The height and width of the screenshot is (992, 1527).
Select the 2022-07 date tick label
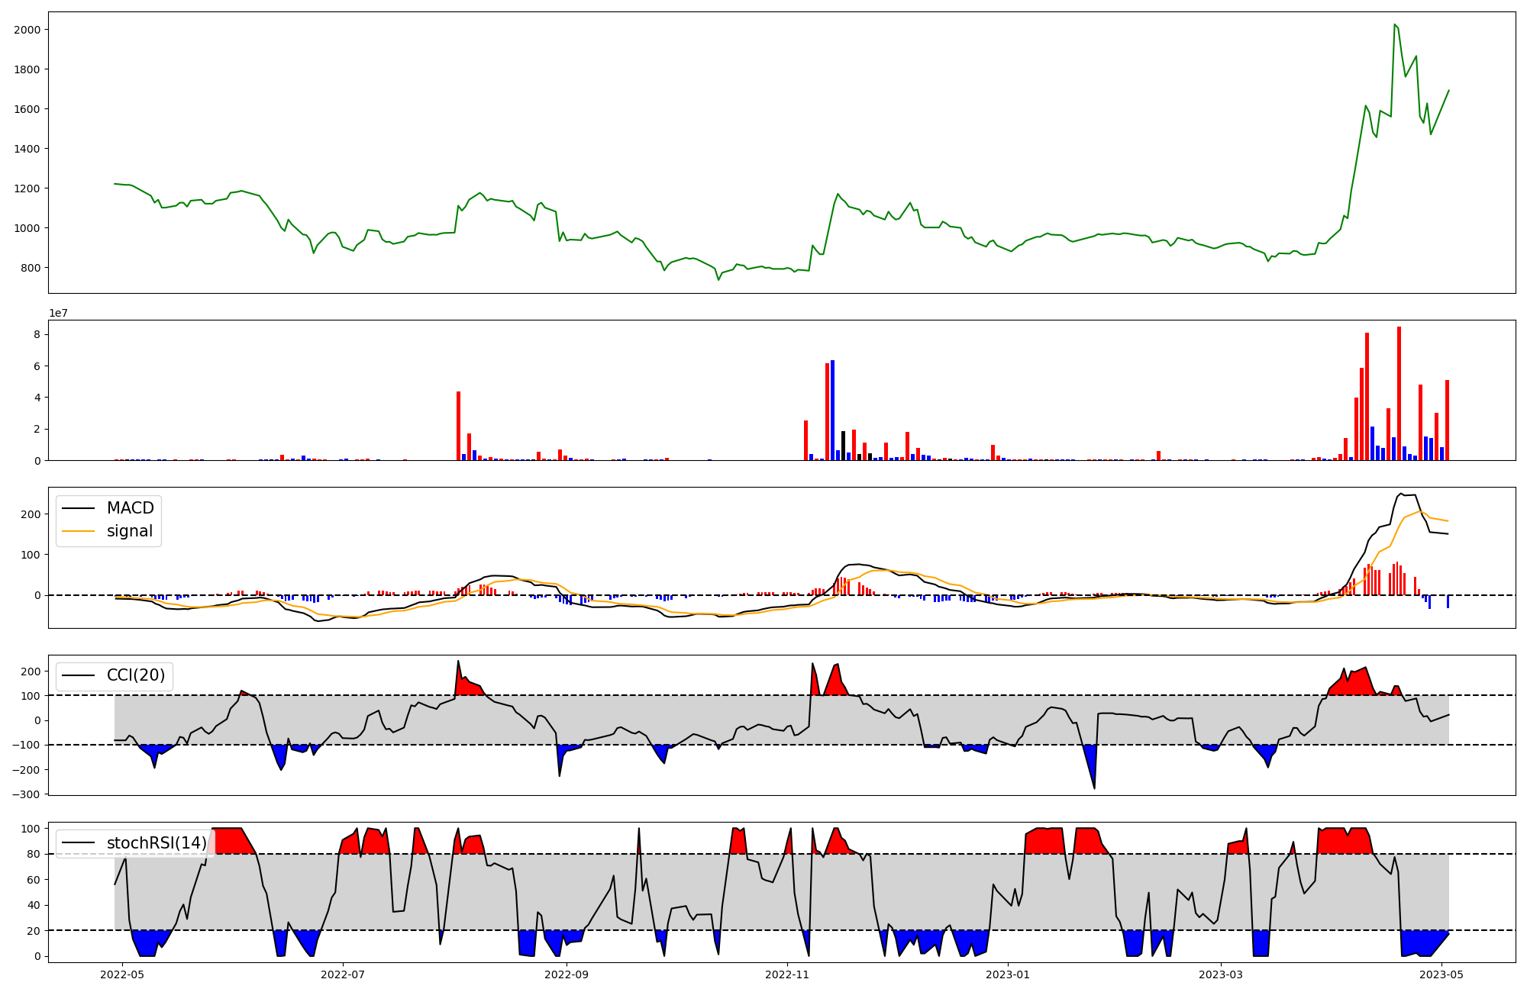click(343, 974)
